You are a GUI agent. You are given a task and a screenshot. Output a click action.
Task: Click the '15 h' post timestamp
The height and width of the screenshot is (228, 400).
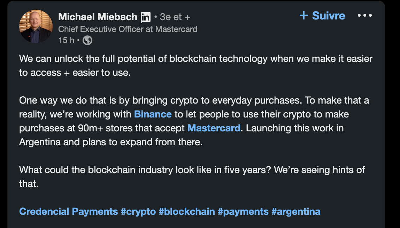(x=66, y=41)
